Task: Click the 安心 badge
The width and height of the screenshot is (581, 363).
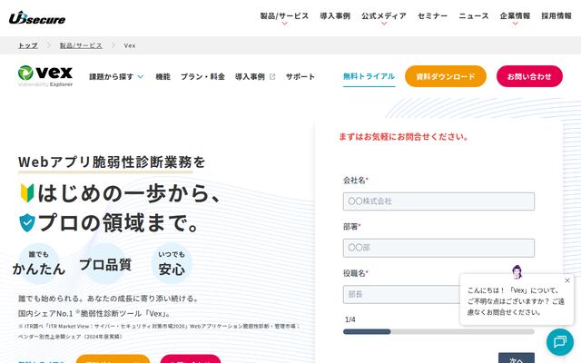Action: [172, 264]
